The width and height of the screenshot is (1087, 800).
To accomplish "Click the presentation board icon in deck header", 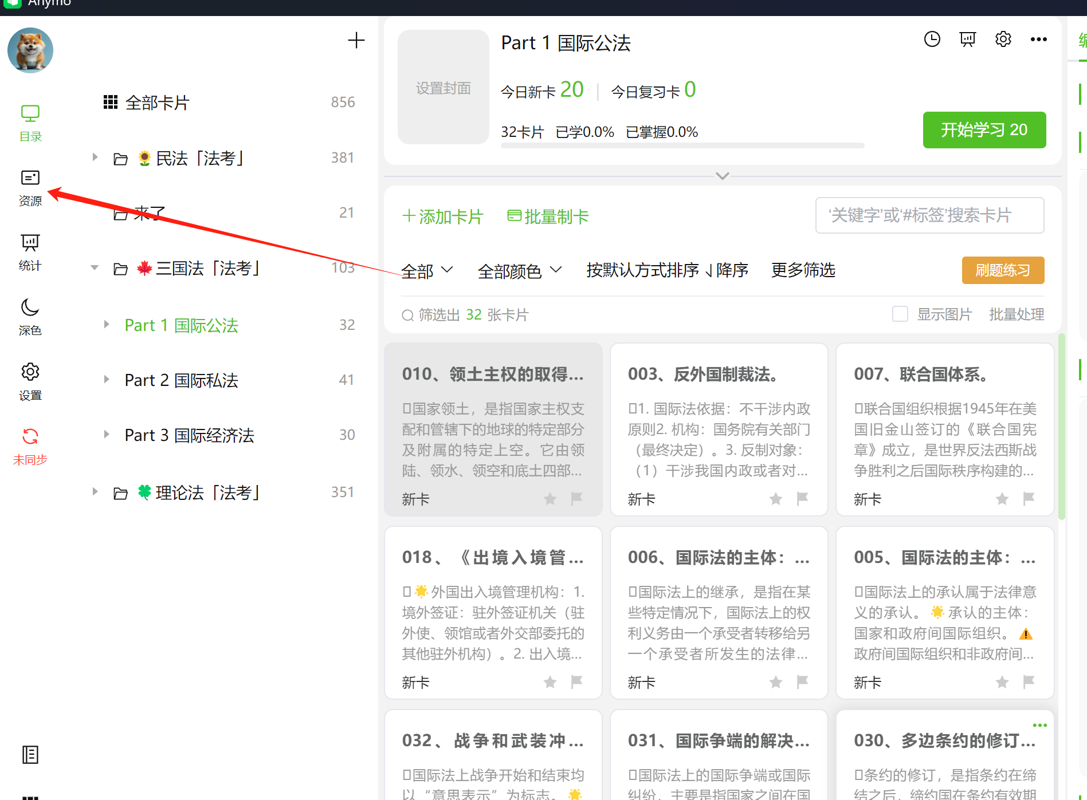I will pos(968,39).
